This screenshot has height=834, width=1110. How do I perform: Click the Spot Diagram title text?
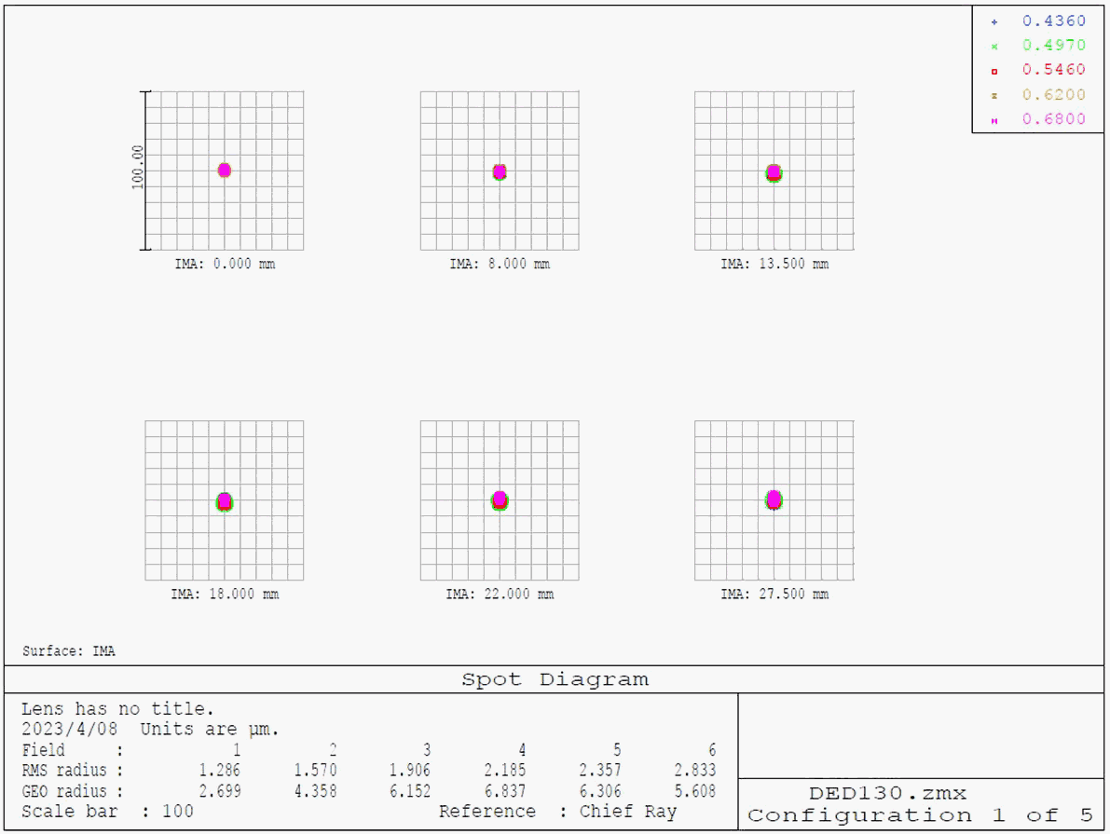(555, 679)
